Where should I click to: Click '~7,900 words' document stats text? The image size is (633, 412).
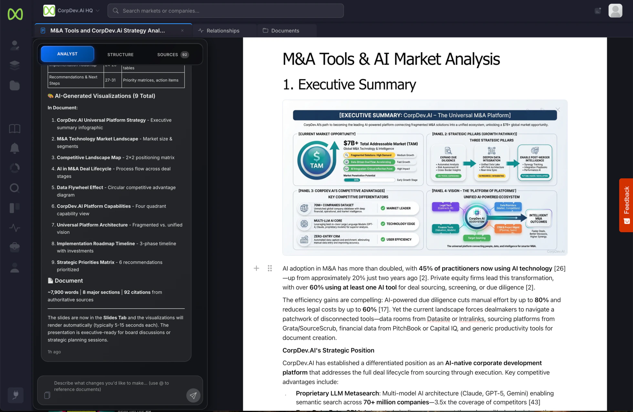(63, 292)
